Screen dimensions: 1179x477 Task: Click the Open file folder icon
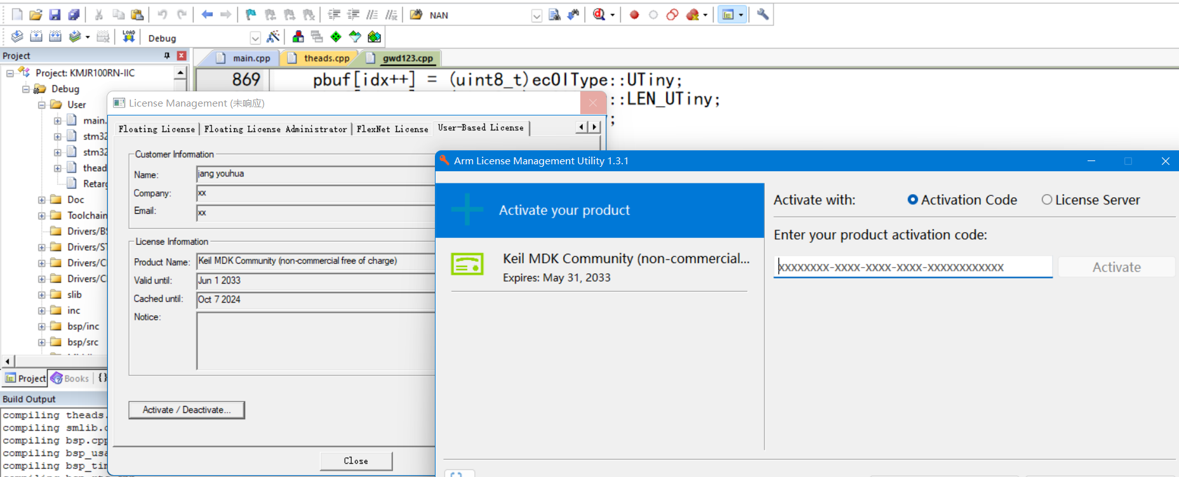(36, 15)
